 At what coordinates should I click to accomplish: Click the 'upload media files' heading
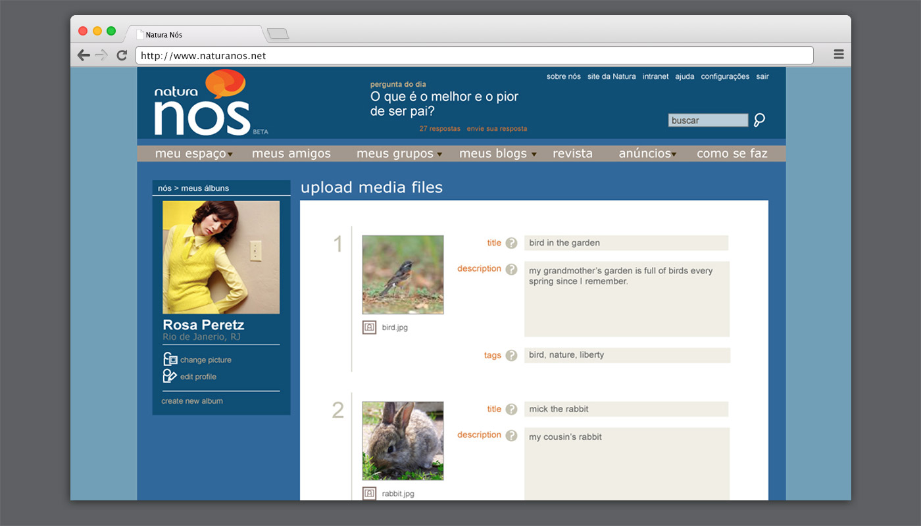click(372, 187)
